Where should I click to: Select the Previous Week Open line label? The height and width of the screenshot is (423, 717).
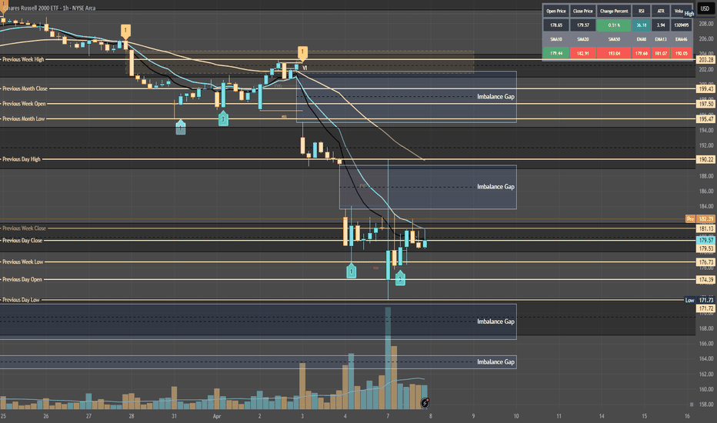click(x=25, y=104)
